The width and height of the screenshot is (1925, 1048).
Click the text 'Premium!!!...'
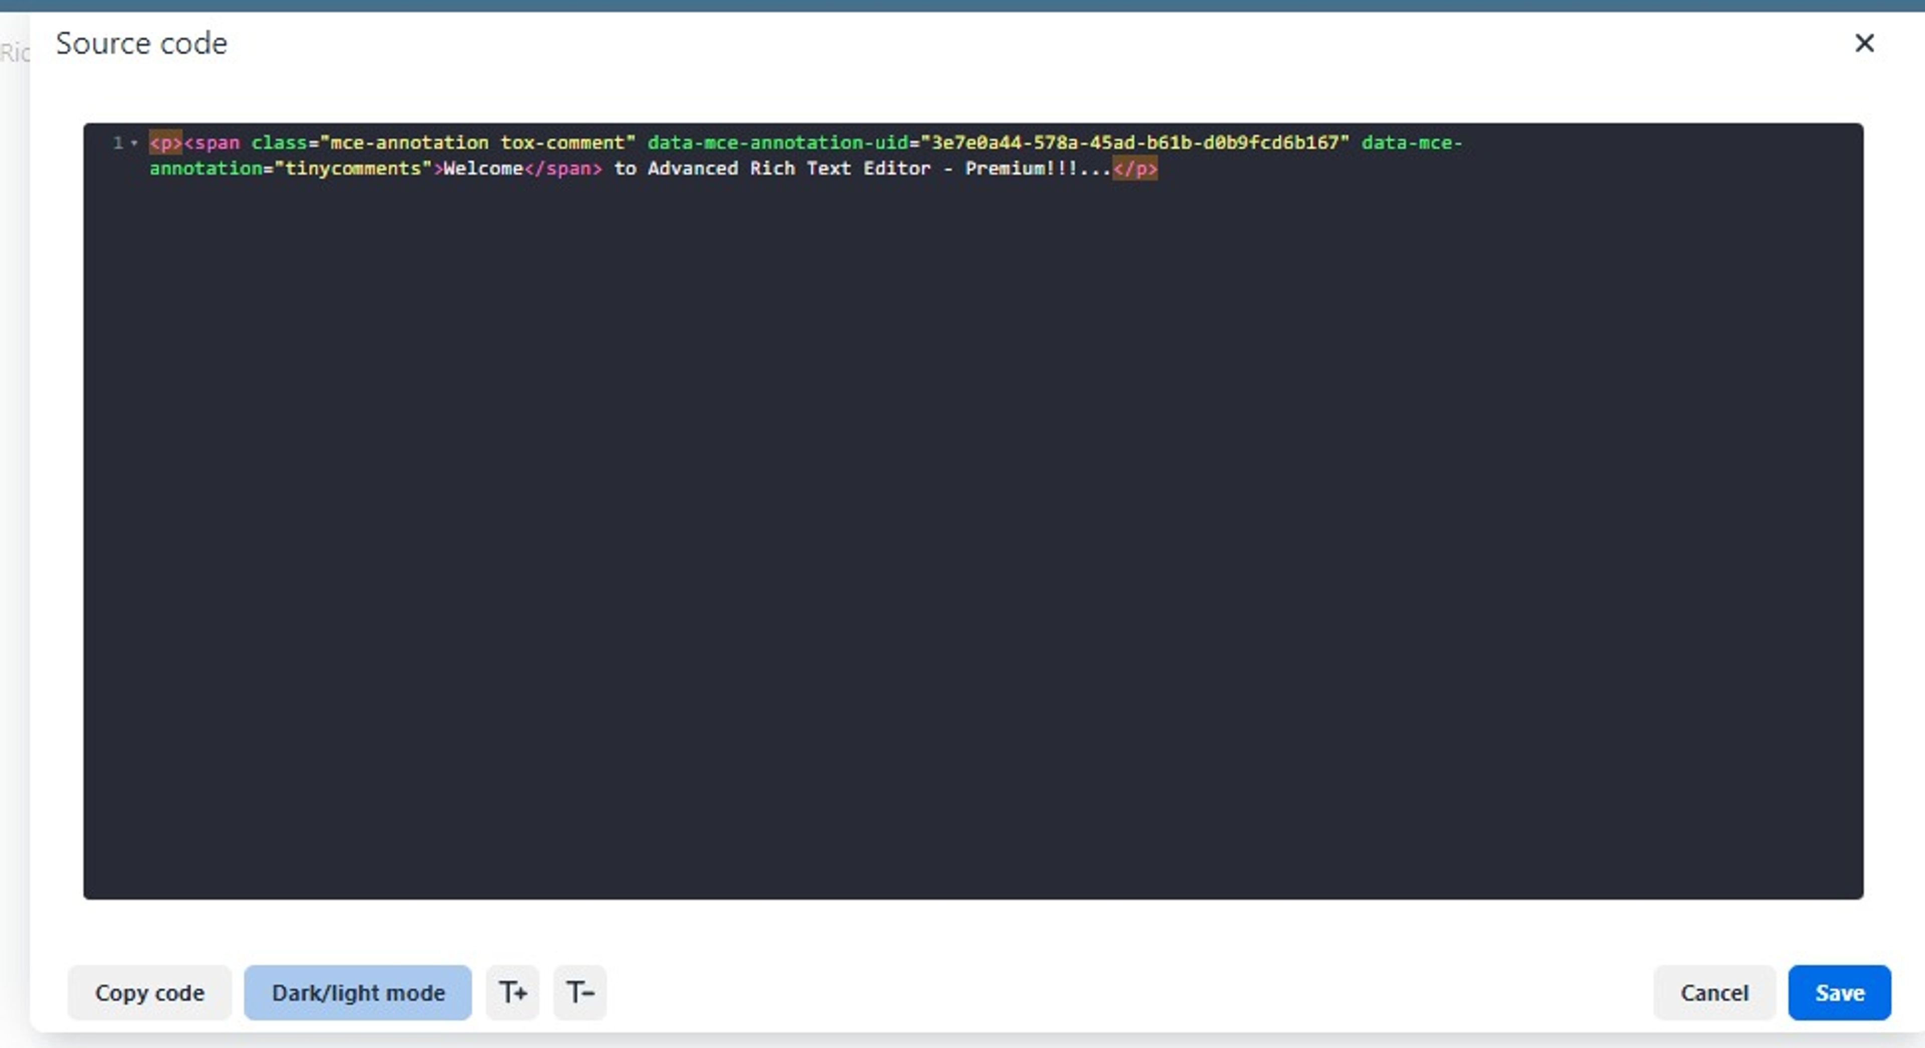[1038, 168]
